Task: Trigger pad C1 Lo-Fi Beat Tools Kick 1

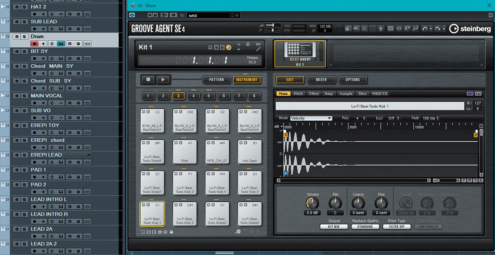Action: pos(152,214)
